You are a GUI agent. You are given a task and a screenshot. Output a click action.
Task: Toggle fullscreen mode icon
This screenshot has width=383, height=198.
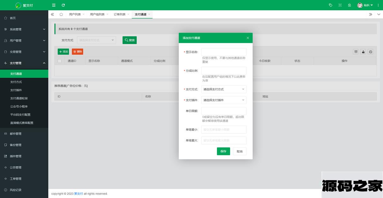(340, 5)
